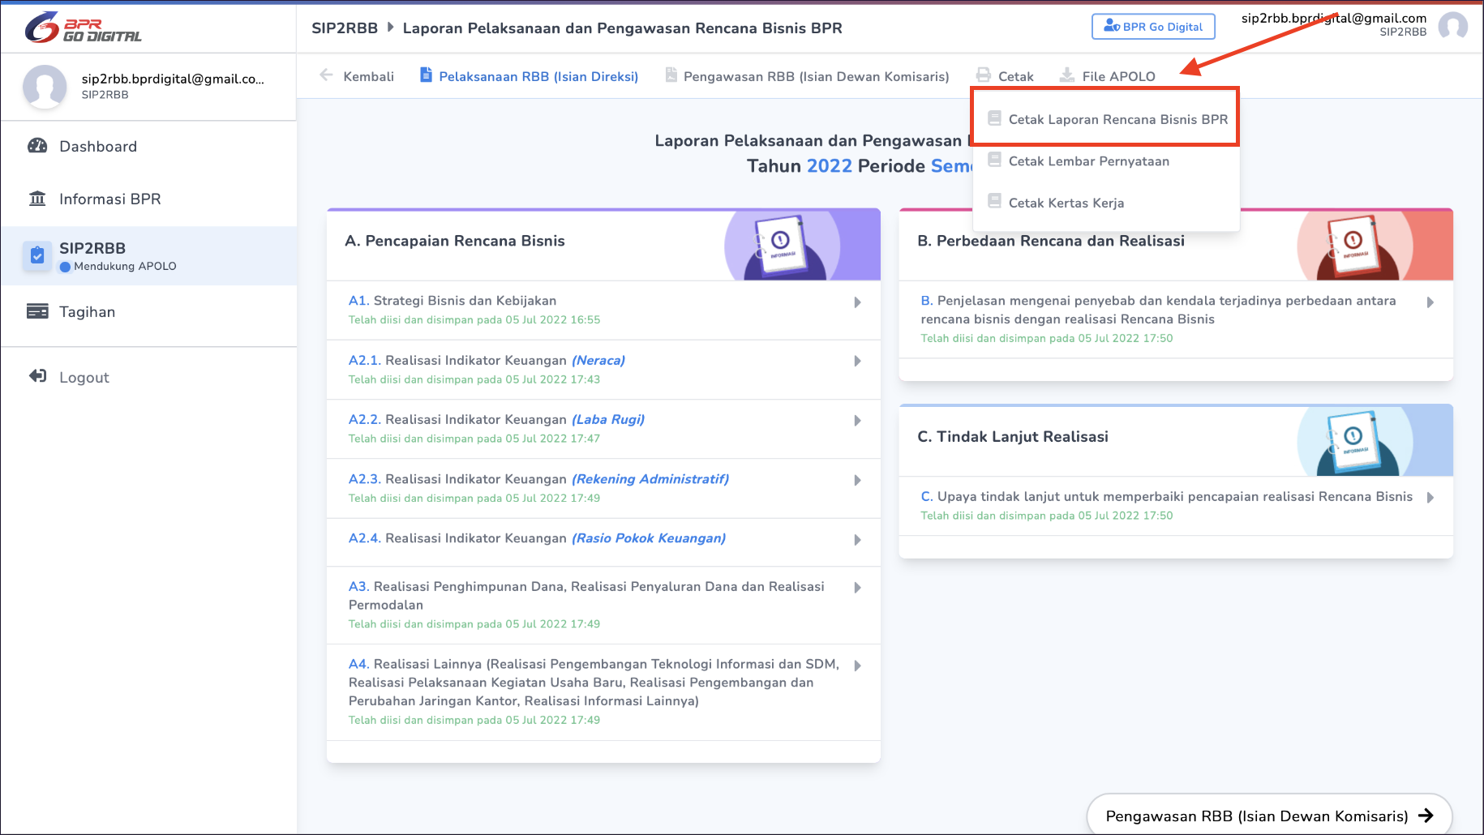This screenshot has height=835, width=1484.
Task: Click the sidebar user avatar
Action: pos(45,87)
